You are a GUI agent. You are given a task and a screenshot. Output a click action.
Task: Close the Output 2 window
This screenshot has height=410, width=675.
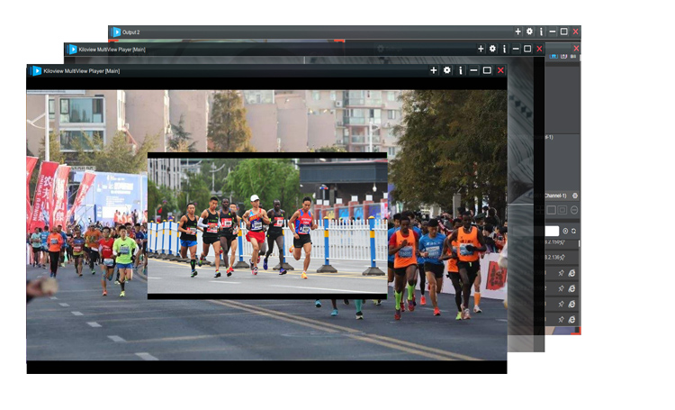tap(576, 32)
